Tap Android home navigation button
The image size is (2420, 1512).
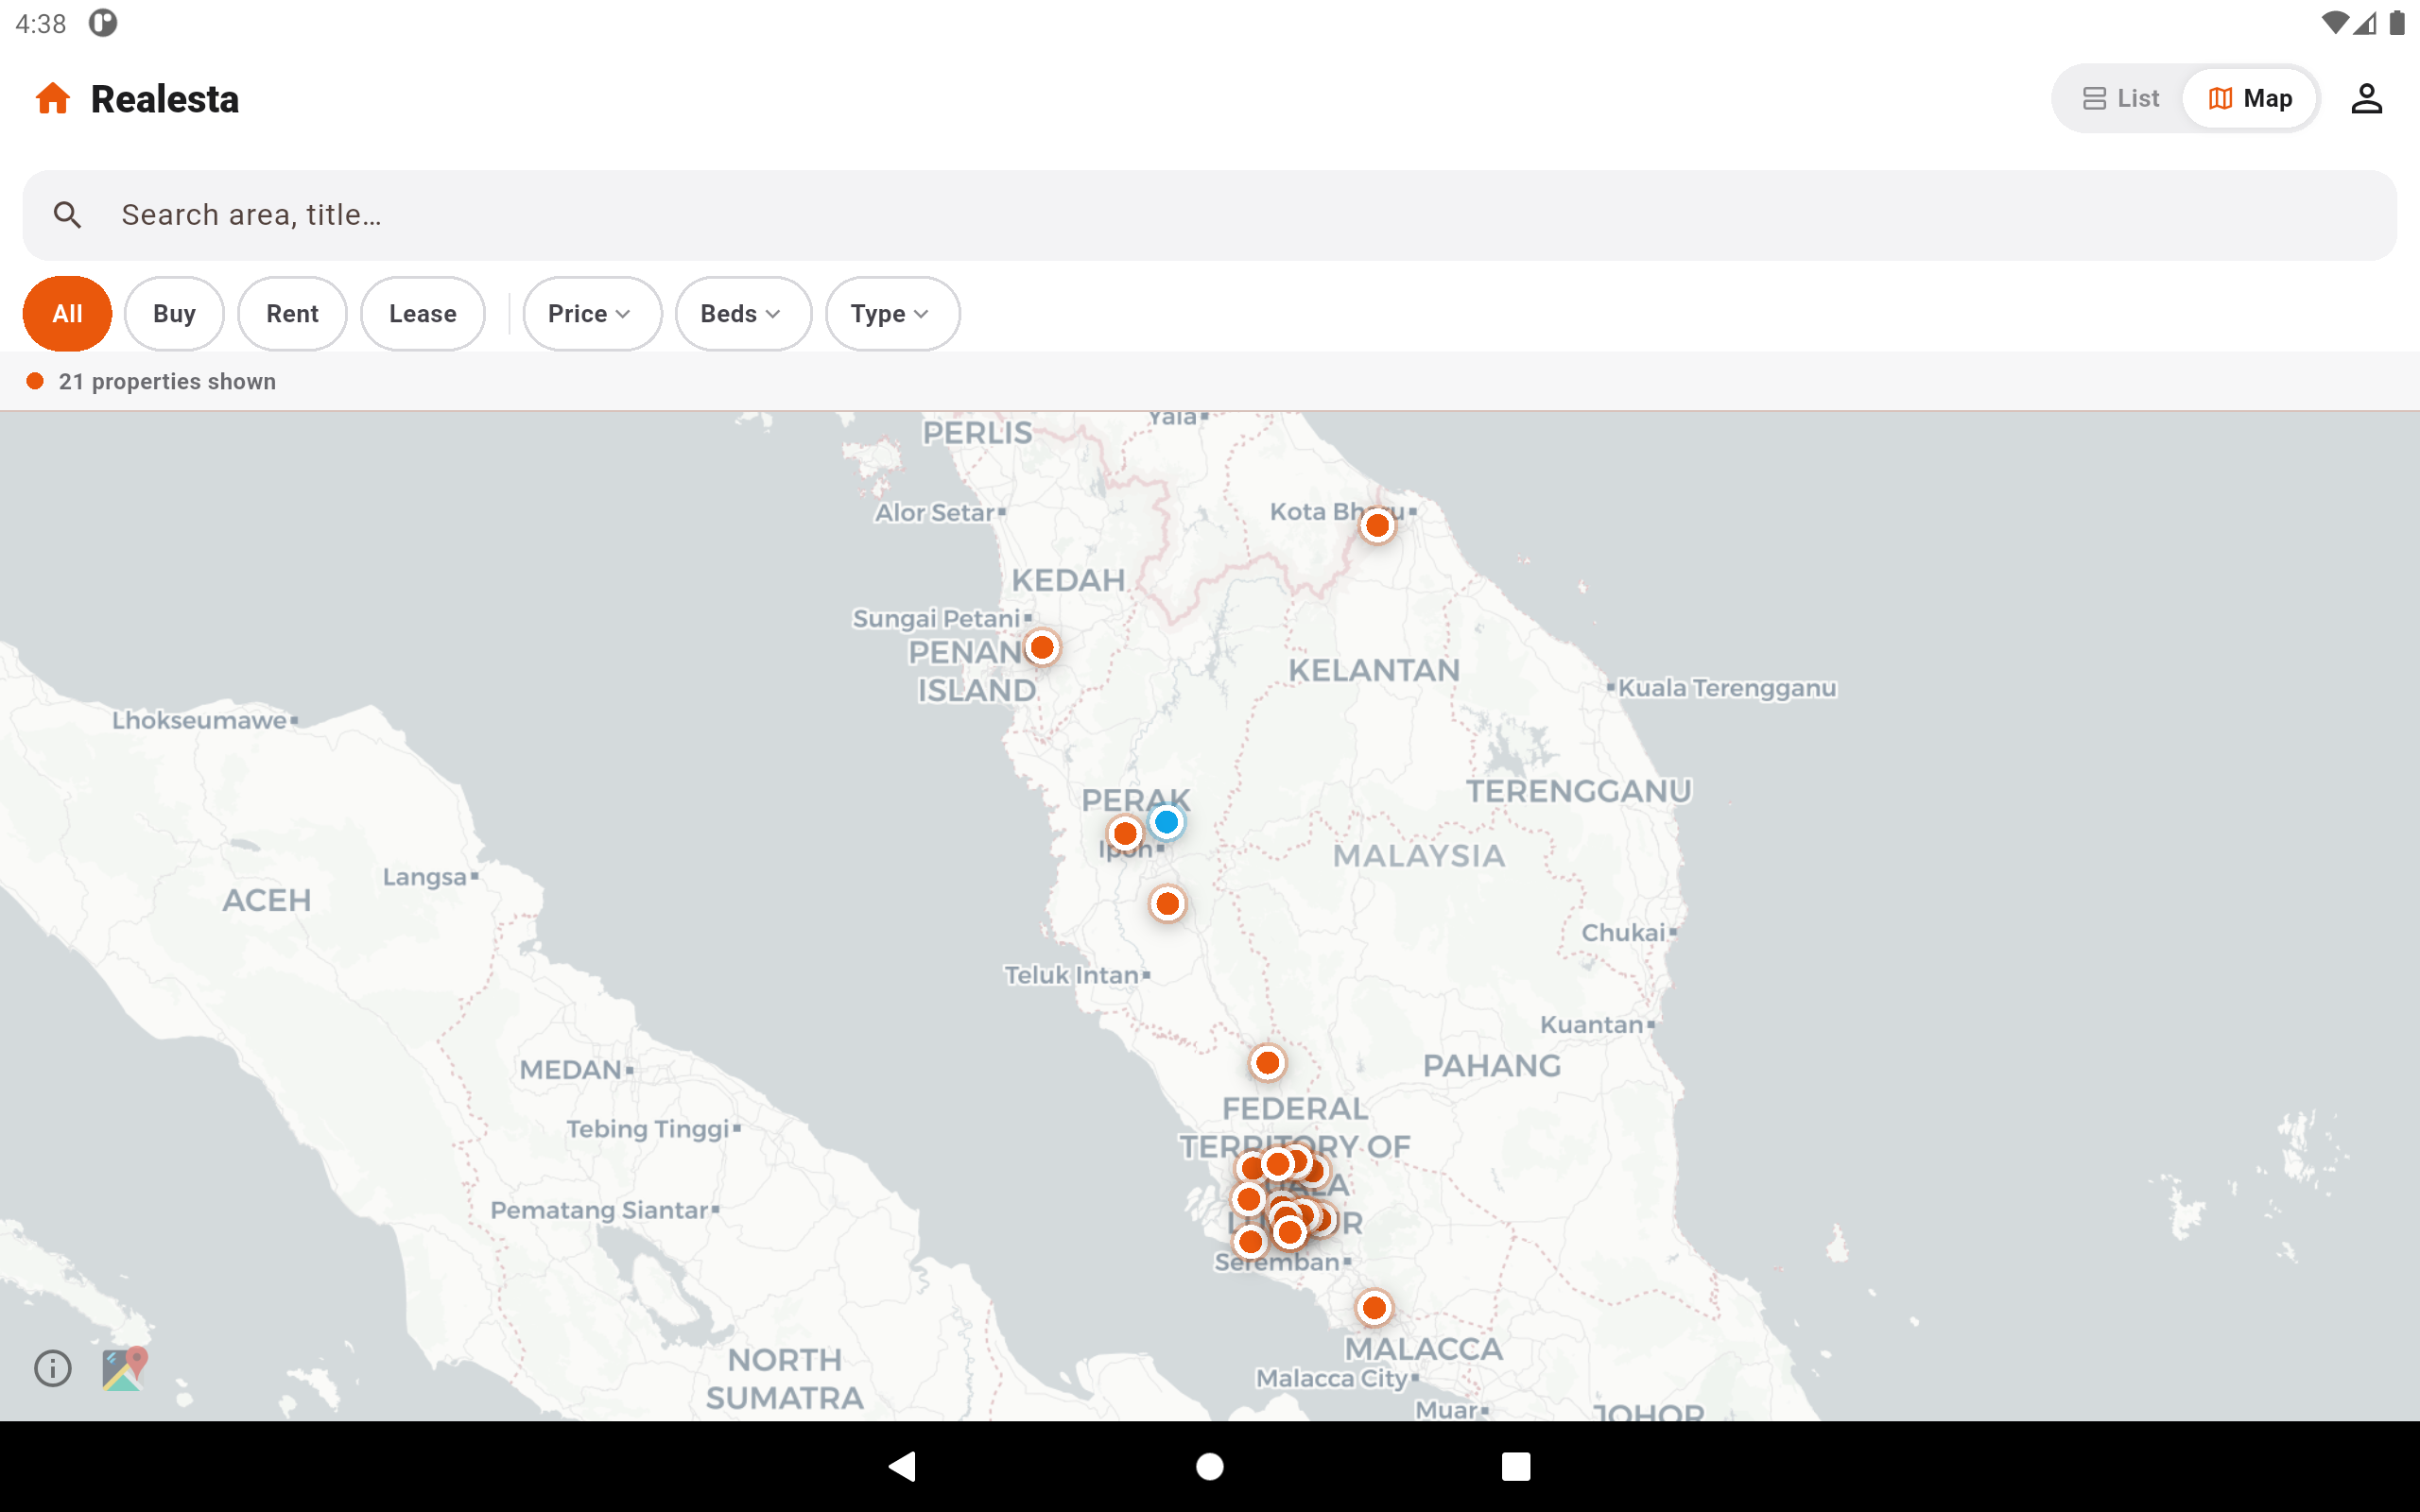pyautogui.click(x=1210, y=1466)
